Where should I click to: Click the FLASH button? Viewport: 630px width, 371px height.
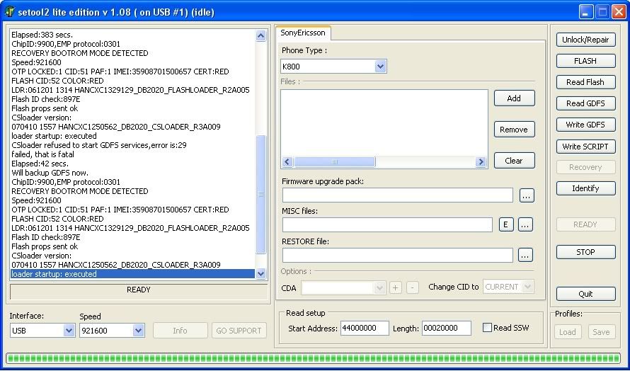click(585, 61)
